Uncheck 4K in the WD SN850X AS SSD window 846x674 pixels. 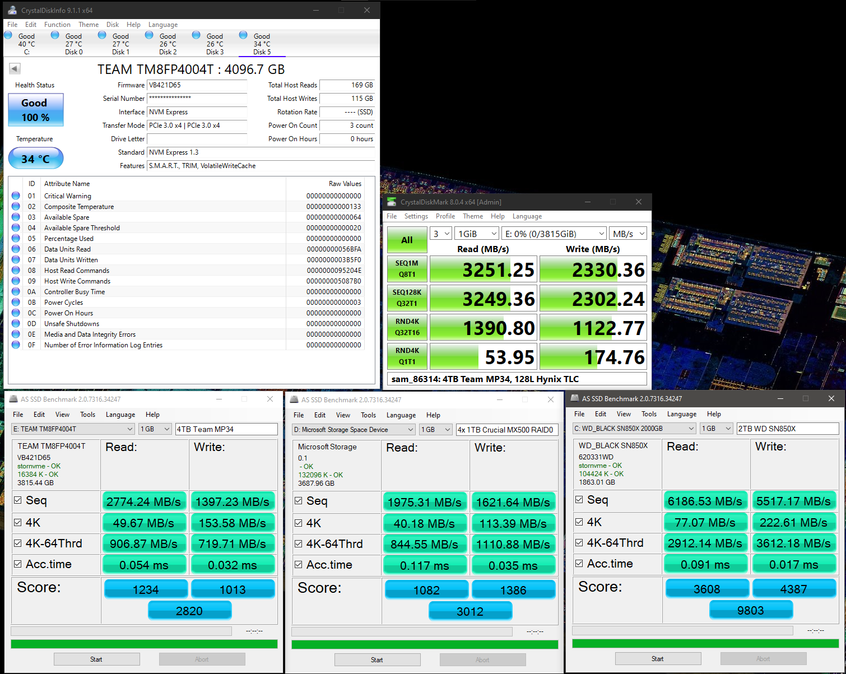(x=579, y=522)
